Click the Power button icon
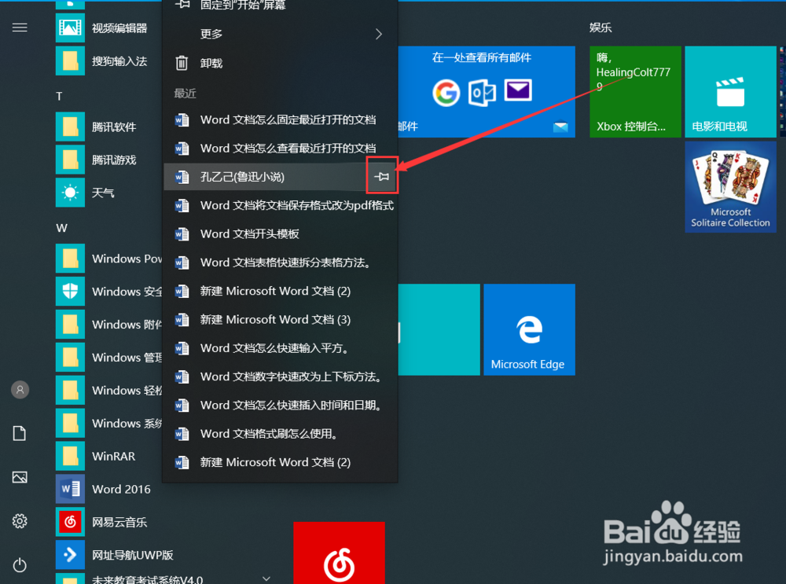Screen dimensions: 786x584 [x=20, y=565]
